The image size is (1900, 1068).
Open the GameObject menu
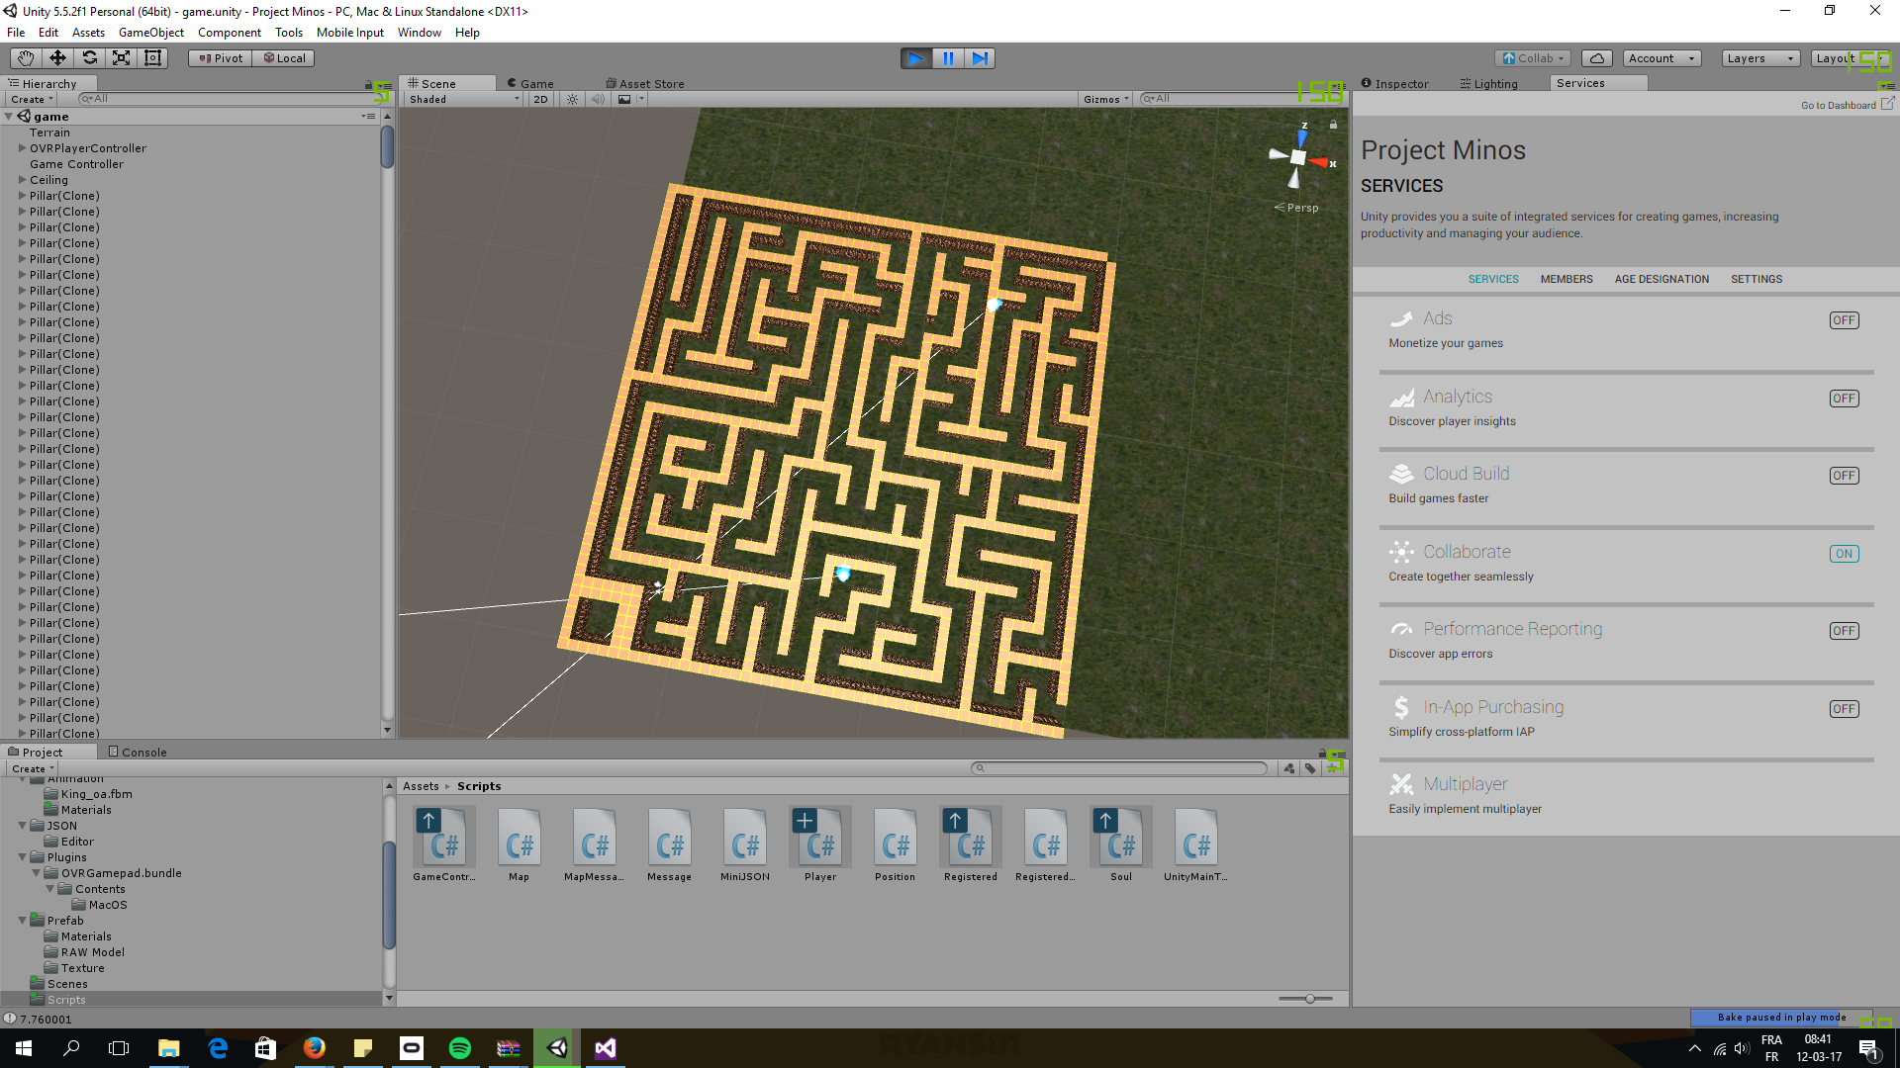point(150,33)
